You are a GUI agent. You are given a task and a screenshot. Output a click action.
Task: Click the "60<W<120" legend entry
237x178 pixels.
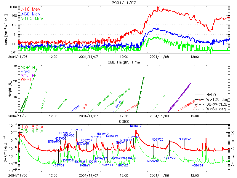point(217,104)
